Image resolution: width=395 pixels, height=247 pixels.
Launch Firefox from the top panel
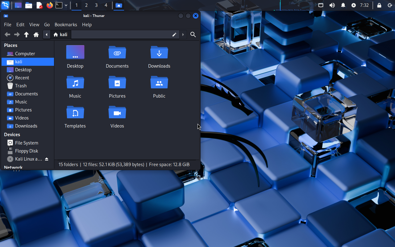coord(49,5)
